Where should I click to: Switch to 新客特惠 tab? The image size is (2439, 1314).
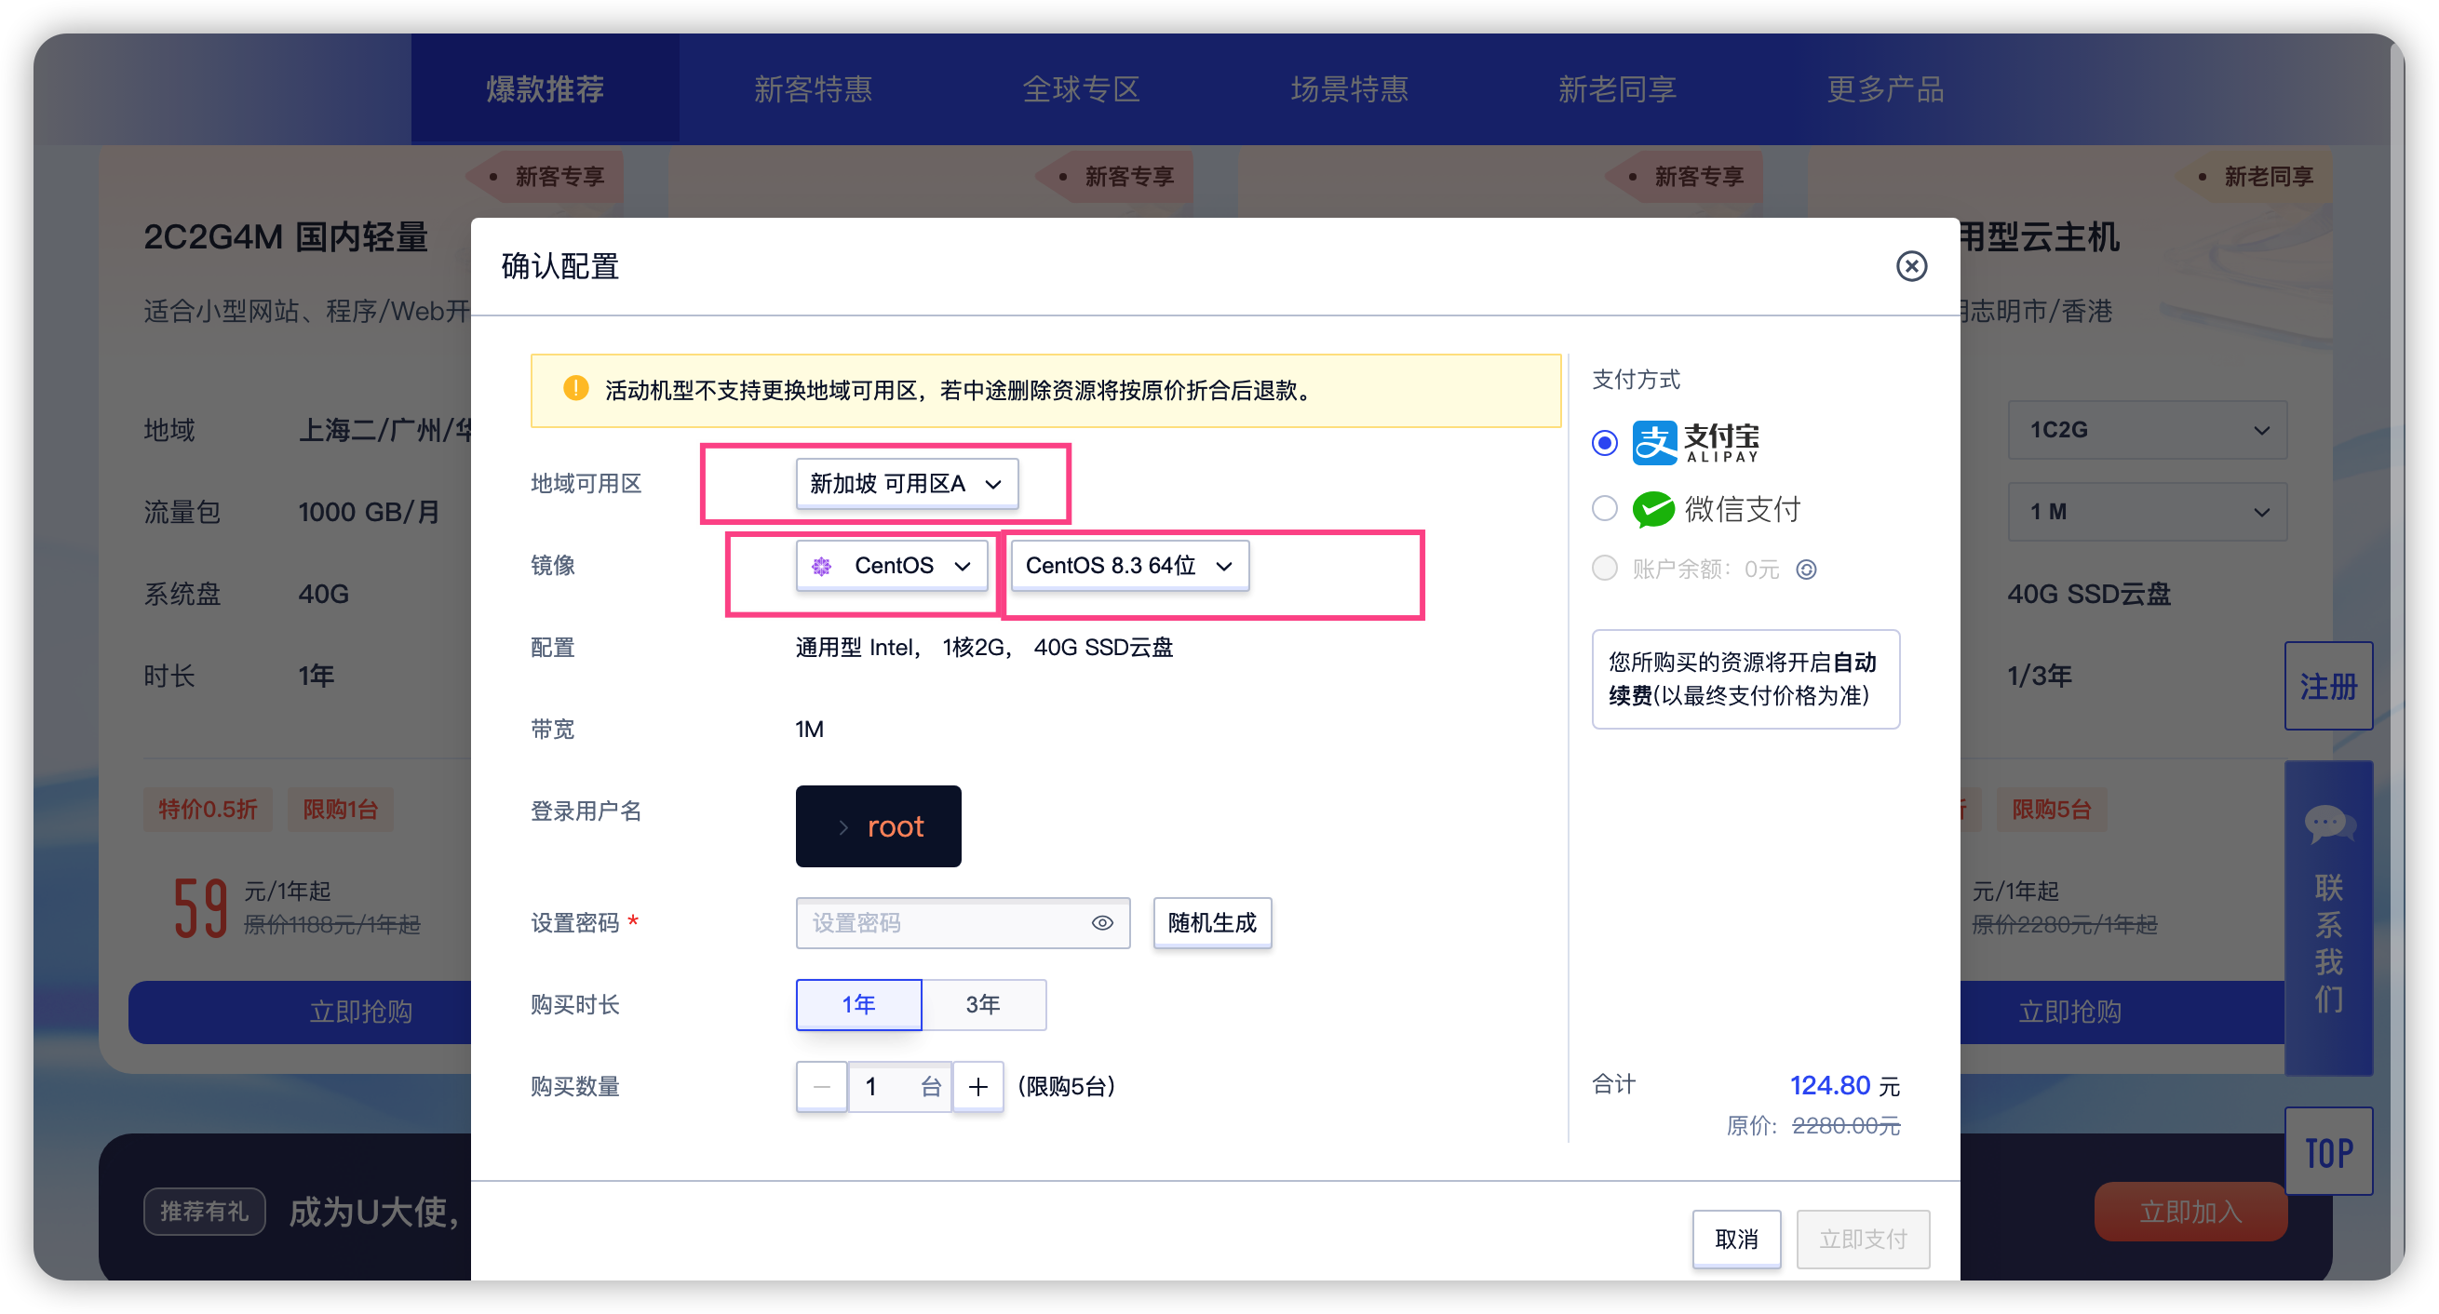click(x=813, y=89)
